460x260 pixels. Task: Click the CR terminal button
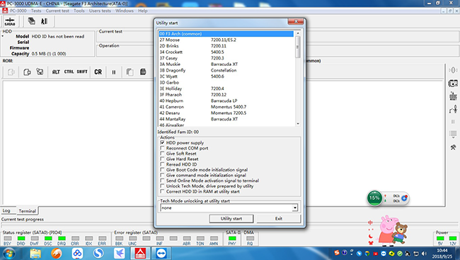[98, 72]
